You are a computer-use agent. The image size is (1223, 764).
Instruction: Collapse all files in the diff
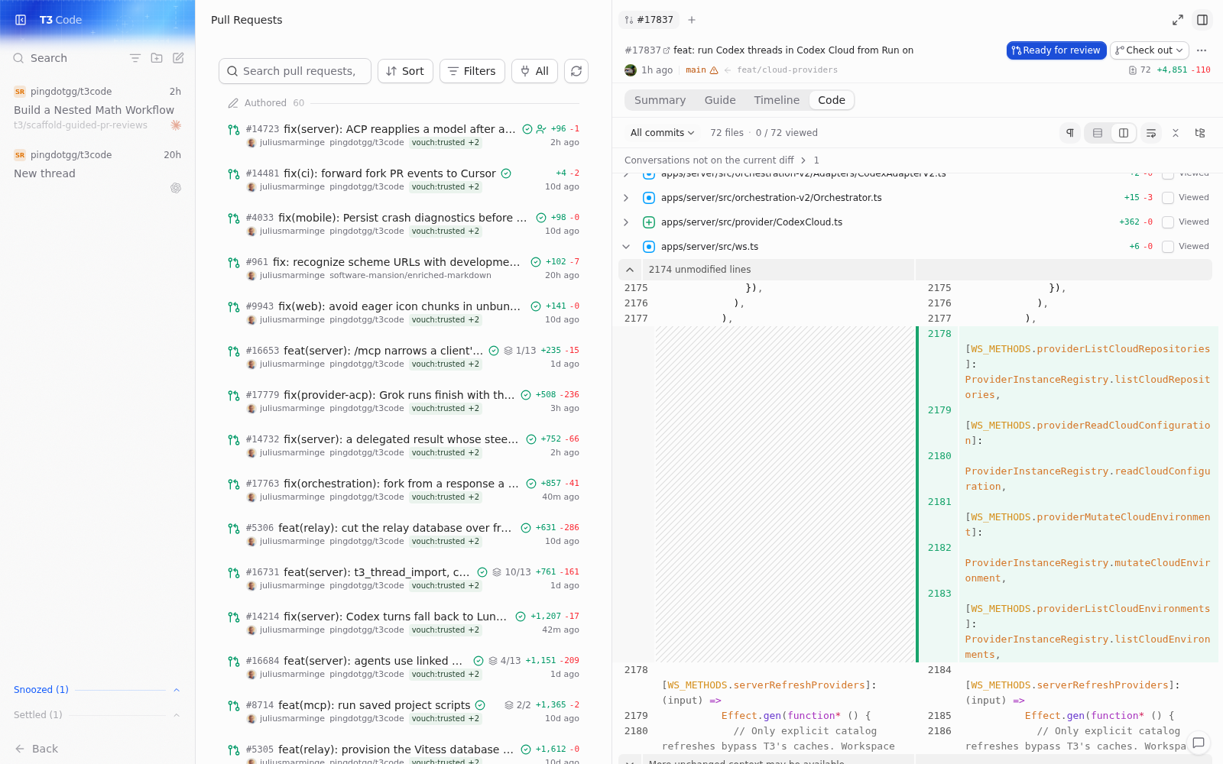pyautogui.click(x=1176, y=133)
